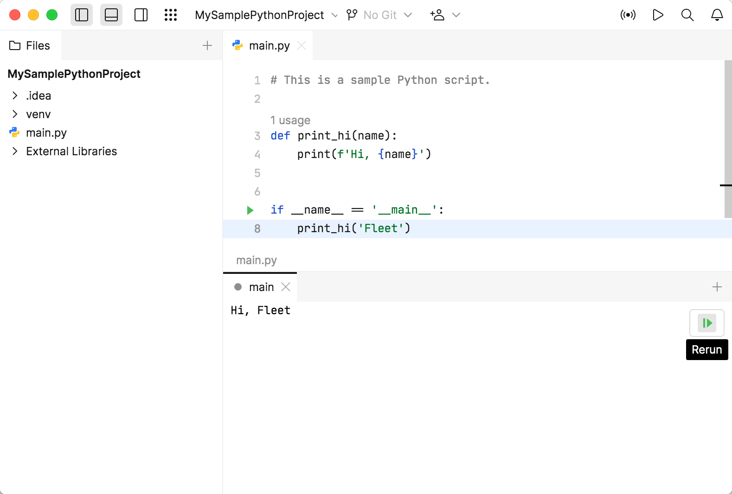Close the main.py editor tab
732x494 pixels.
(x=302, y=45)
